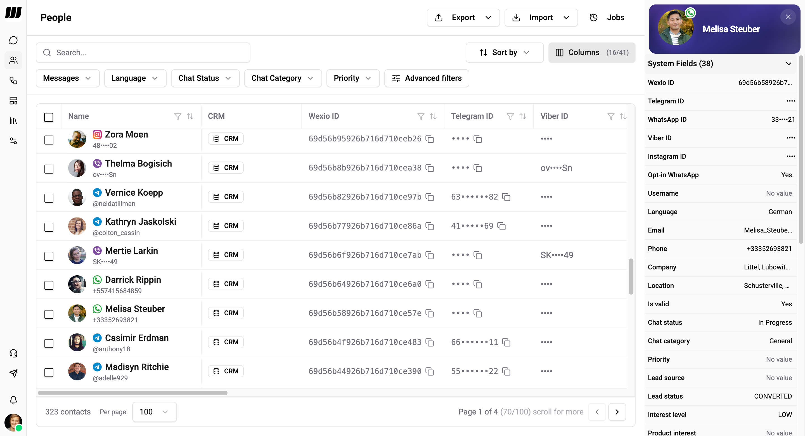Select the People icon in the left sidebar

point(13,60)
